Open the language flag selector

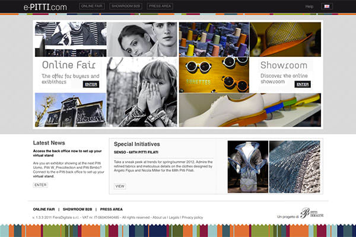tap(326, 7)
